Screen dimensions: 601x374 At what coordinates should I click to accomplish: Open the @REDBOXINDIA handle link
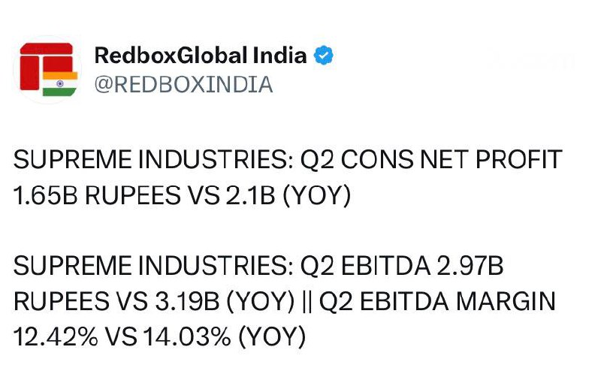[183, 84]
